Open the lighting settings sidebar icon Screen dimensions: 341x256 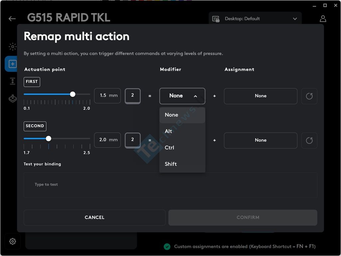click(x=13, y=47)
